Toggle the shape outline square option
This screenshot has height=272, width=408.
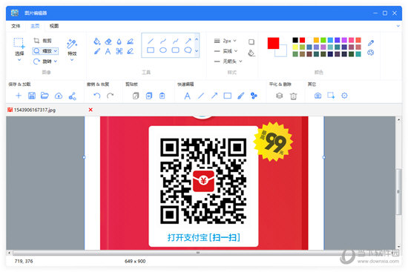pos(251,42)
